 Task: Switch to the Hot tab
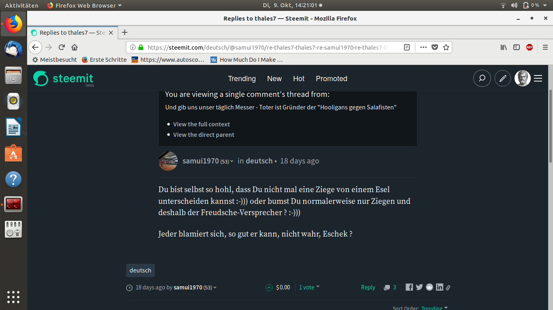(x=299, y=79)
